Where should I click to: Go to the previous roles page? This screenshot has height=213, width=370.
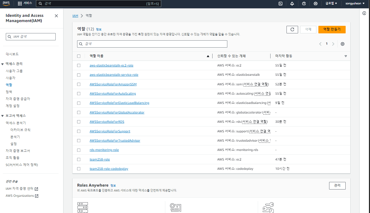point(320,44)
